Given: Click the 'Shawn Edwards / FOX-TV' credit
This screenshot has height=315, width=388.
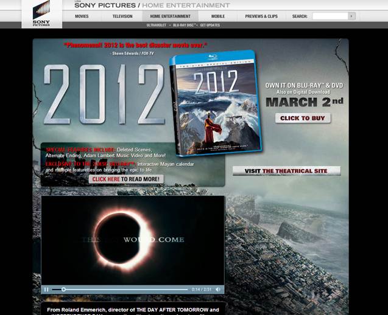Looking at the screenshot, I should pyautogui.click(x=133, y=54).
